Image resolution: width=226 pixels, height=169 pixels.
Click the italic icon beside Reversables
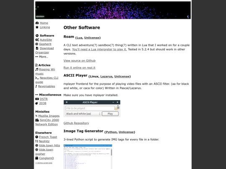[36, 86]
